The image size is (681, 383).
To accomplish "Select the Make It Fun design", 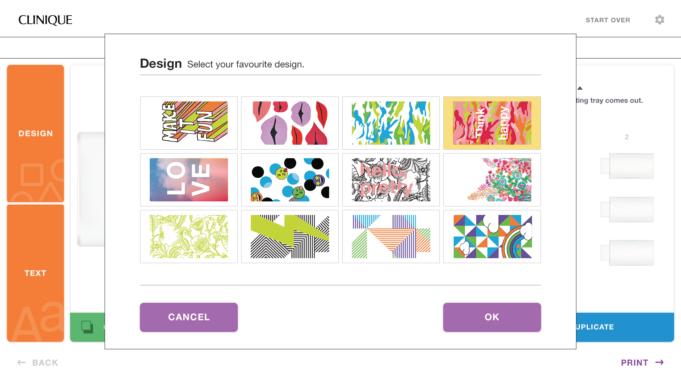I will click(189, 123).
